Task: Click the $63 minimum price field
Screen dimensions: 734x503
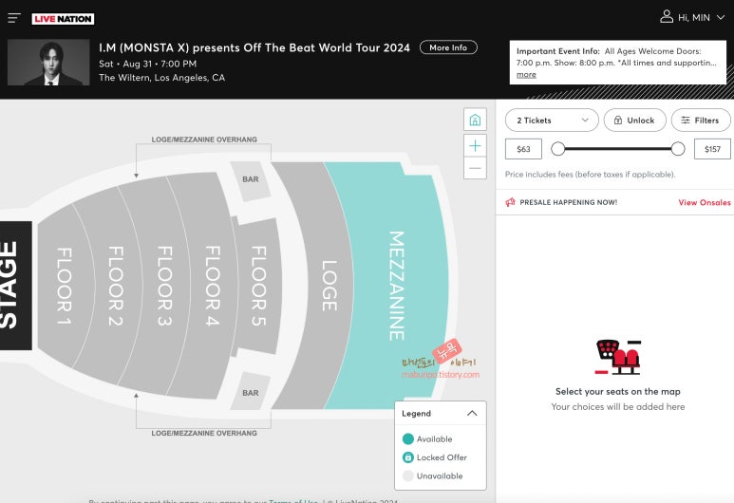Action: (x=523, y=149)
